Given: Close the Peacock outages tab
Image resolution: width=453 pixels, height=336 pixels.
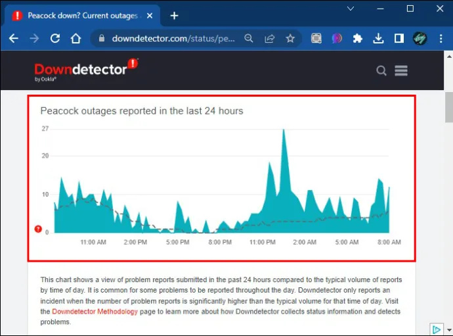Looking at the screenshot, I should point(150,16).
